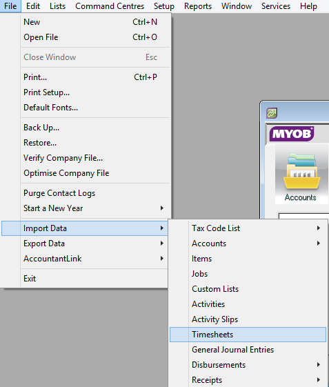Screen dimensions: 329x387
Task: Expand the Disbursements import submenu
Action: point(248,365)
